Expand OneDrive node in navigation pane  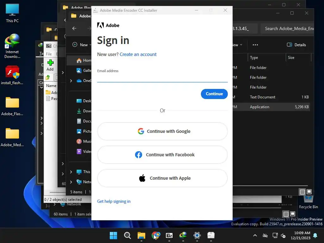click(71, 81)
